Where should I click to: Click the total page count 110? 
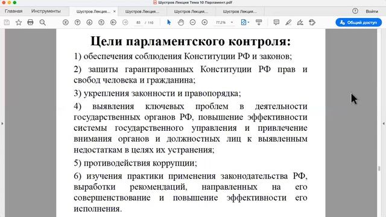click(151, 23)
